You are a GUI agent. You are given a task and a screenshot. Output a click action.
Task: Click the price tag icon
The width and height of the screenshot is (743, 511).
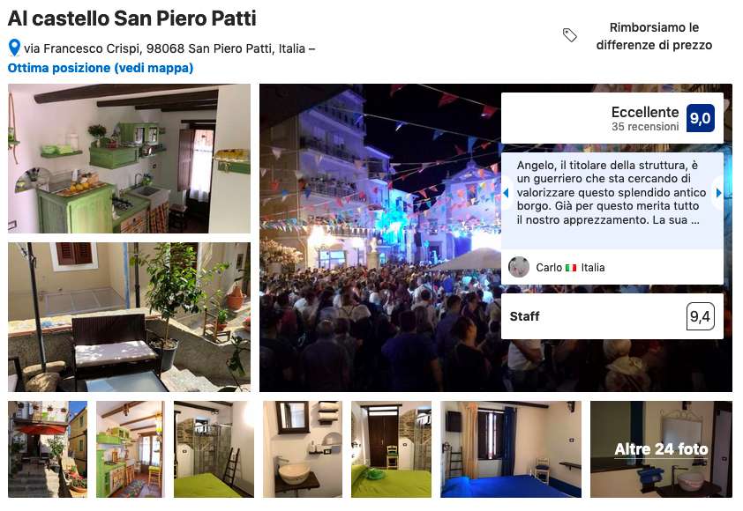coord(569,35)
